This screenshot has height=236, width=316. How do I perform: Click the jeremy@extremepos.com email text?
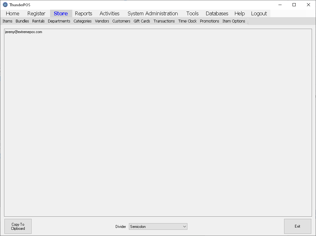click(24, 32)
